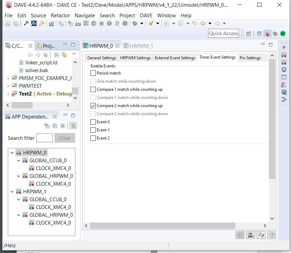Image resolution: width=291 pixels, height=253 pixels.
Task: Collapse GLOBAL_CCU8_0 under HRPWM_1
Action: 19,199
